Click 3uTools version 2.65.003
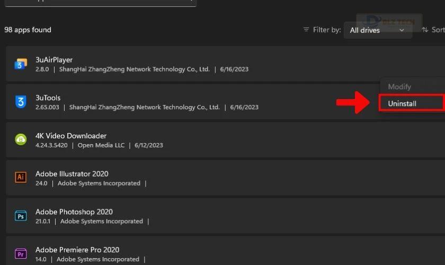The height and width of the screenshot is (265, 445). 47,108
